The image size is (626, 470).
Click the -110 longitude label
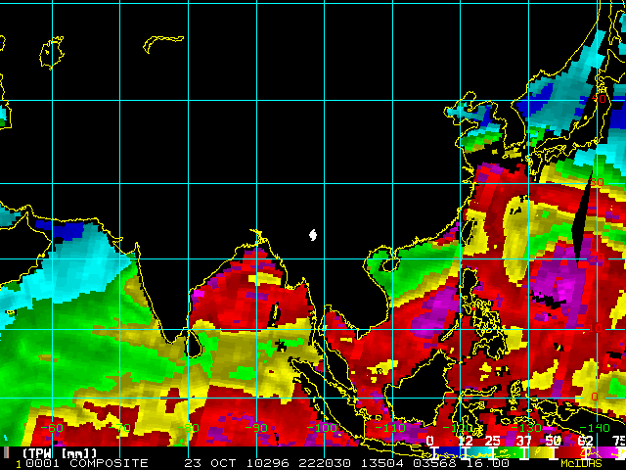click(389, 428)
